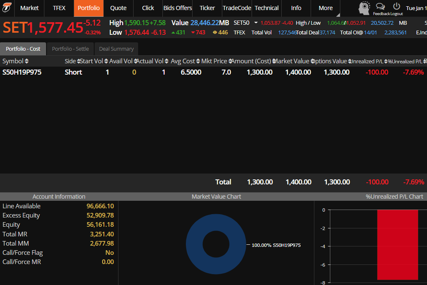Click Call/Force Flag value No

pyautogui.click(x=110, y=253)
